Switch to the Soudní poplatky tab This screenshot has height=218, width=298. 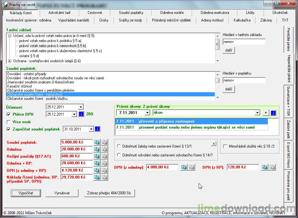pos(131,13)
